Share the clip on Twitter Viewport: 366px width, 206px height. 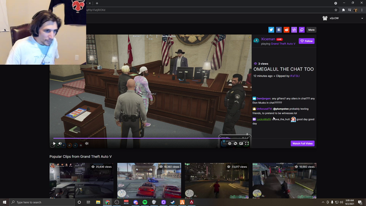(271, 30)
